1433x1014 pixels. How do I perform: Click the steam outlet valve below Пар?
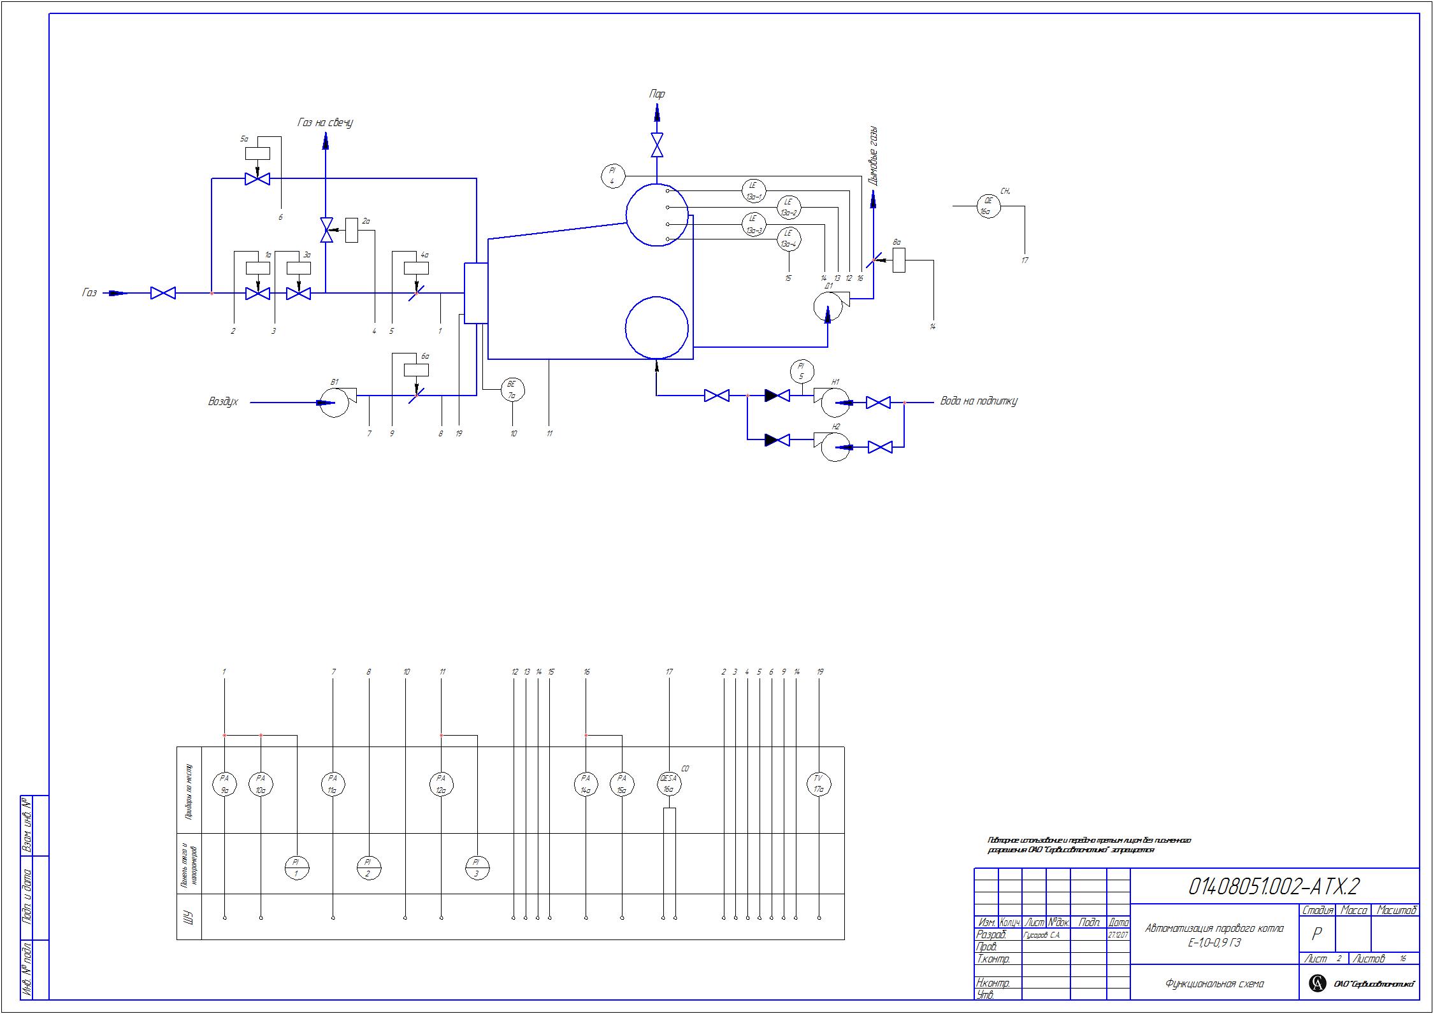coord(657,145)
